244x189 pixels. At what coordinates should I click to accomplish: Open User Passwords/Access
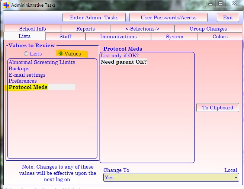168,17
